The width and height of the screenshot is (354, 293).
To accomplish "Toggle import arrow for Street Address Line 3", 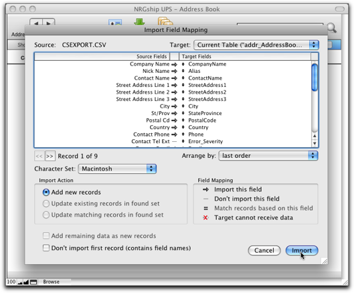I will [x=174, y=99].
